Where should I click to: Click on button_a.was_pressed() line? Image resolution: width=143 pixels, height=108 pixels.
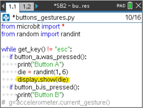(48, 57)
